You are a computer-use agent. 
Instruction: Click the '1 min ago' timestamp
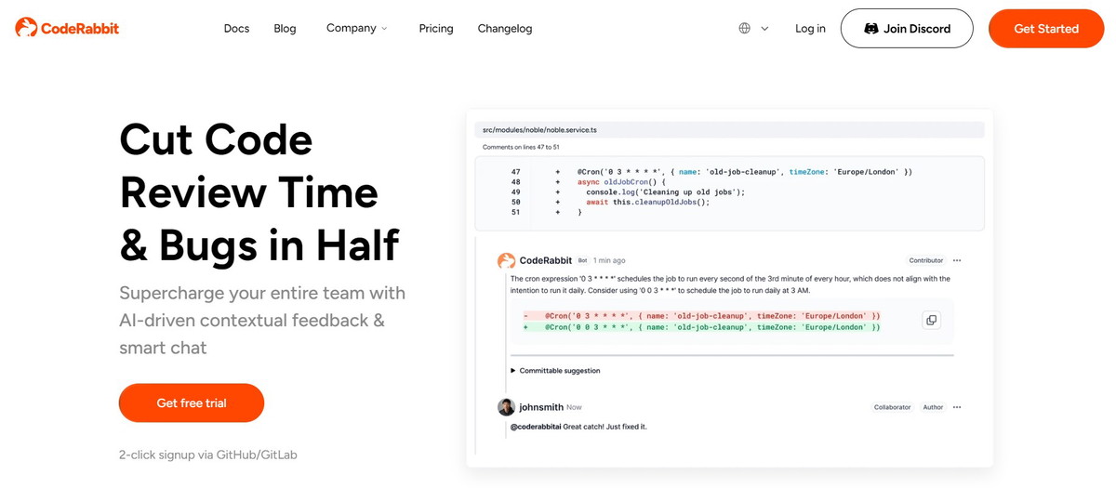tap(609, 260)
